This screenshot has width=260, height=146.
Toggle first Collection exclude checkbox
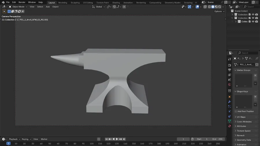[250, 14]
